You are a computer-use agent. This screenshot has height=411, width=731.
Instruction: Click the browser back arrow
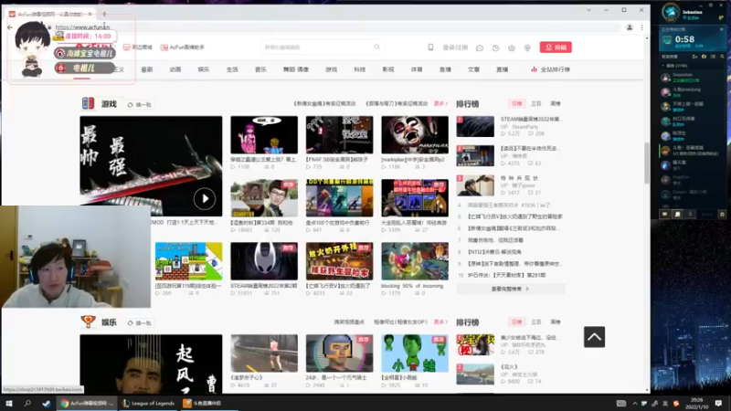click(x=10, y=27)
